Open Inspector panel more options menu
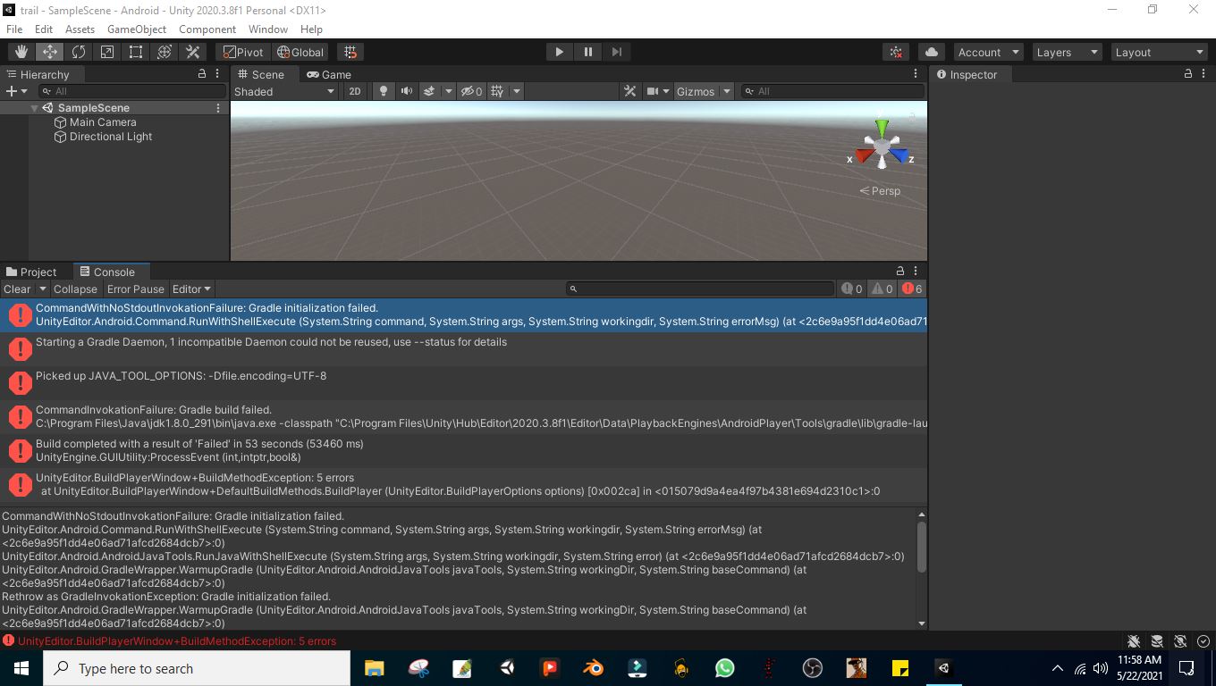Screen dimensions: 1216x686 1202,74
